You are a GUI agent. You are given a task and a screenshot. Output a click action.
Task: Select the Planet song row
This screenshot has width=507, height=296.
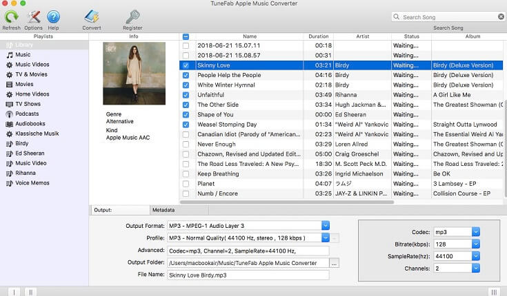(x=341, y=184)
